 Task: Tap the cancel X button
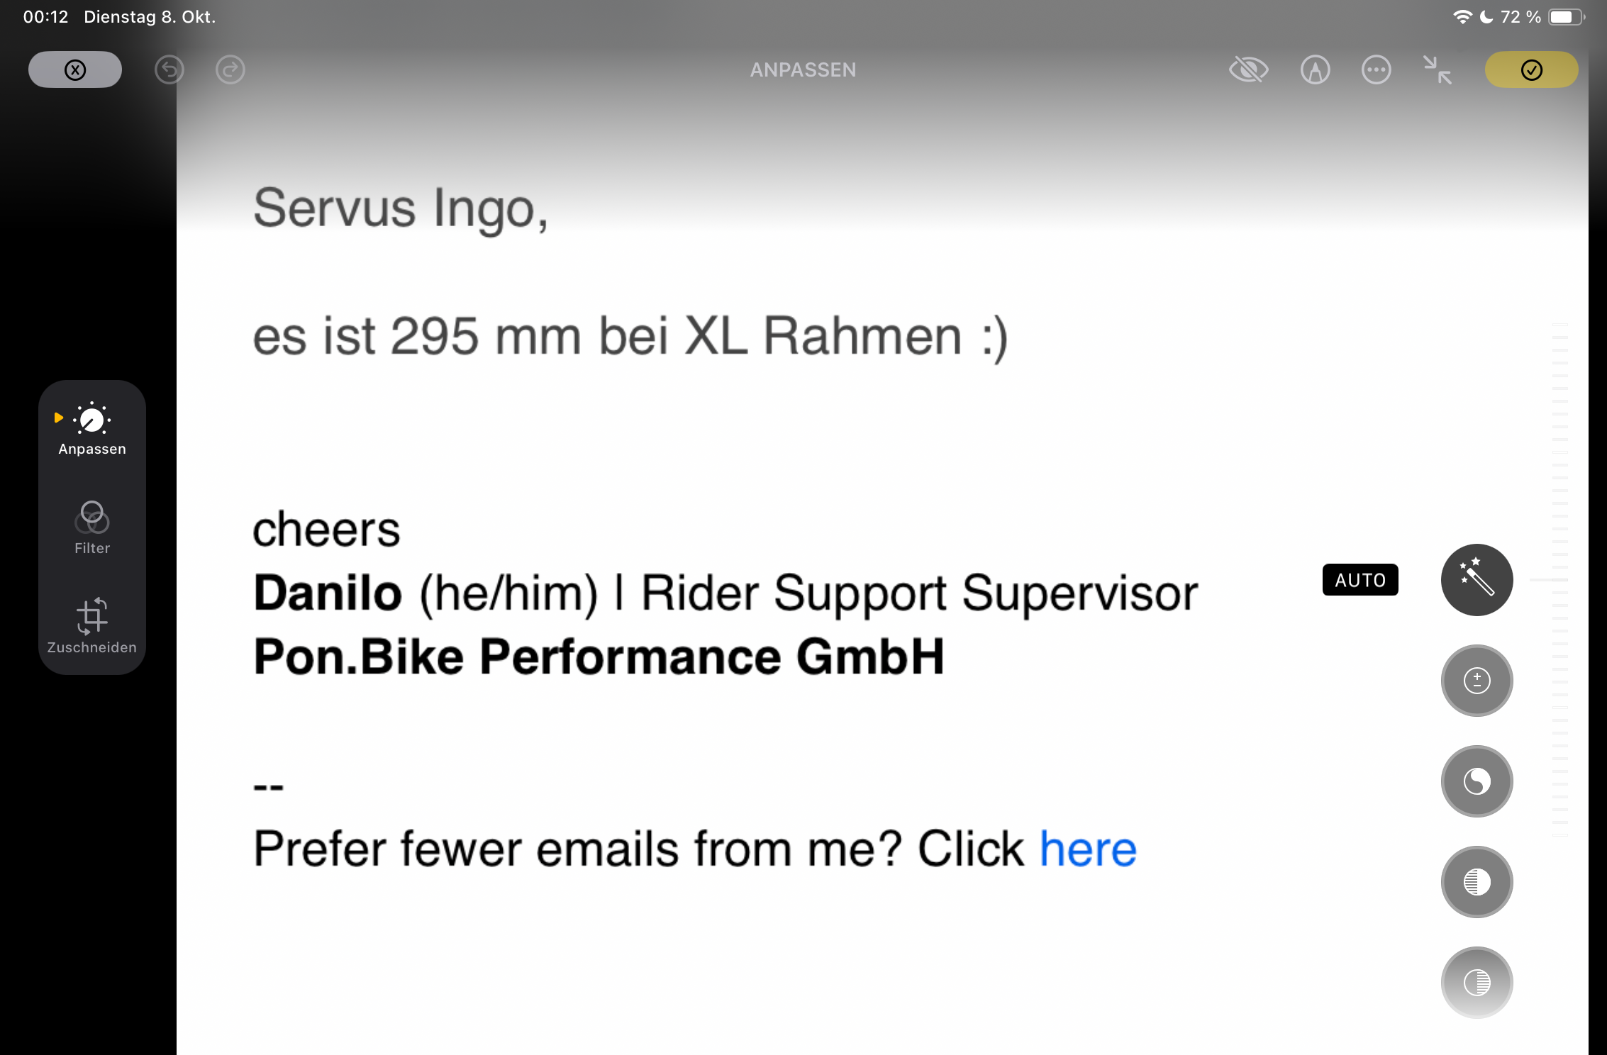(75, 69)
